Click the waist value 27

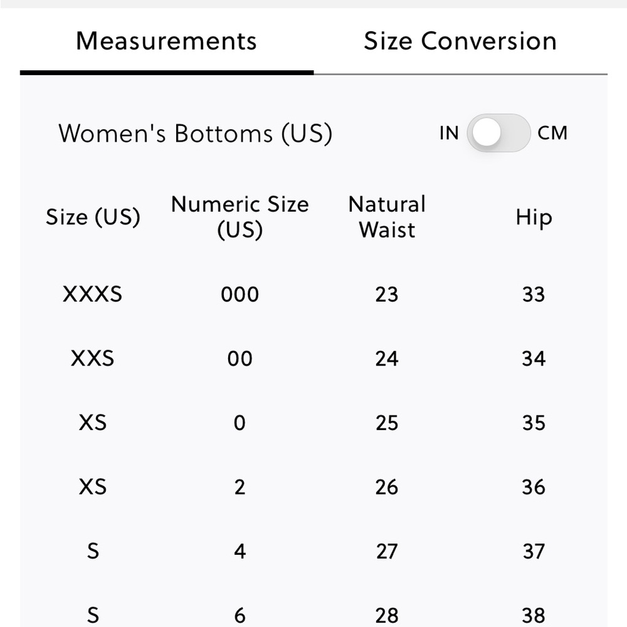pyautogui.click(x=387, y=551)
